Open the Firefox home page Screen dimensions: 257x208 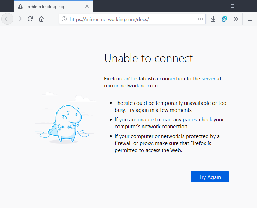[x=41, y=19]
